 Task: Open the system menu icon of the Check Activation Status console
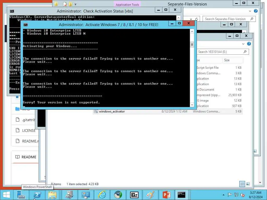(12, 11)
